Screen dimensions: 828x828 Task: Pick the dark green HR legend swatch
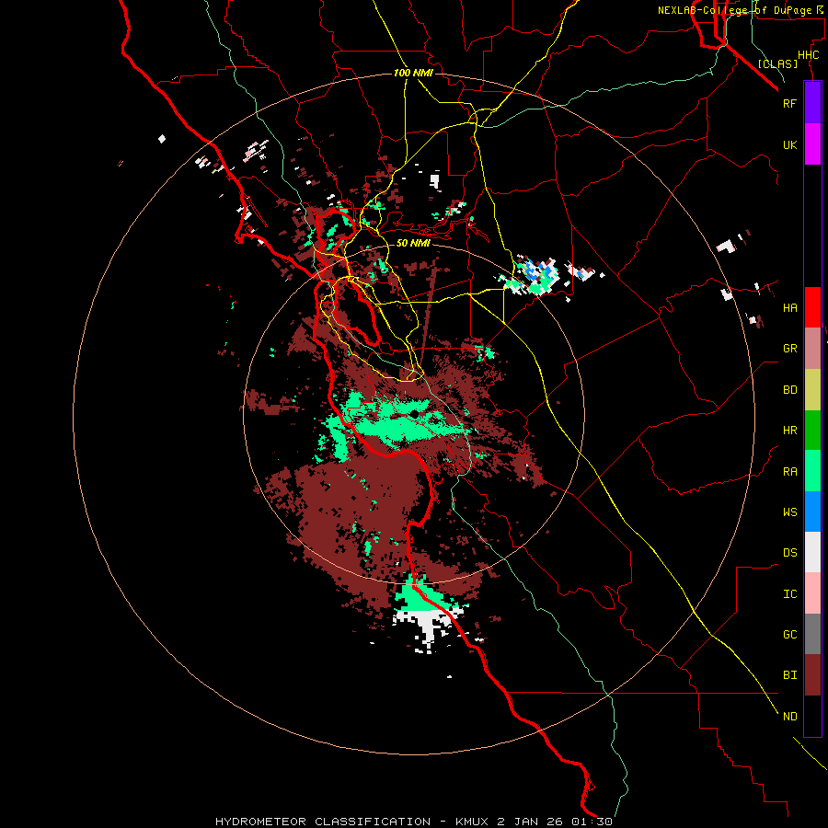pyautogui.click(x=812, y=431)
